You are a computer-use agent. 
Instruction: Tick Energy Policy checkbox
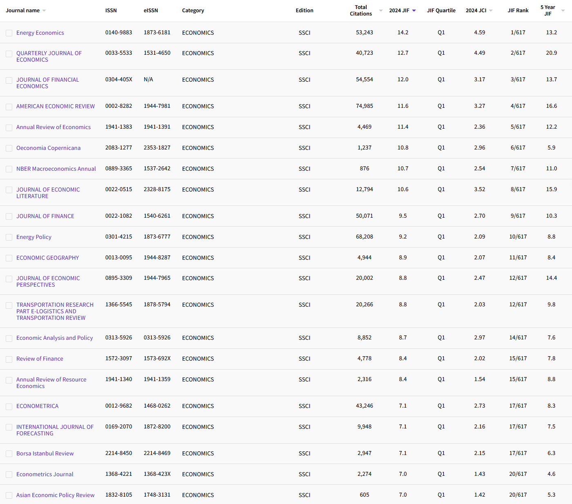[x=9, y=237]
